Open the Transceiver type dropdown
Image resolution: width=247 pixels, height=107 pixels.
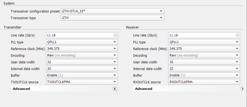tap(112, 18)
